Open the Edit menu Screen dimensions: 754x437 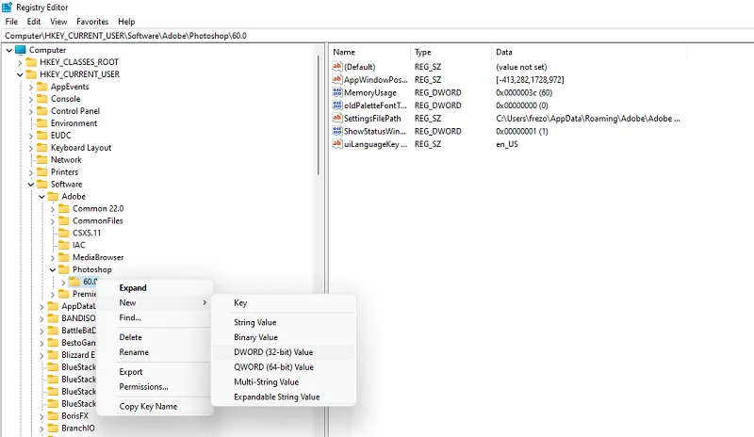34,22
